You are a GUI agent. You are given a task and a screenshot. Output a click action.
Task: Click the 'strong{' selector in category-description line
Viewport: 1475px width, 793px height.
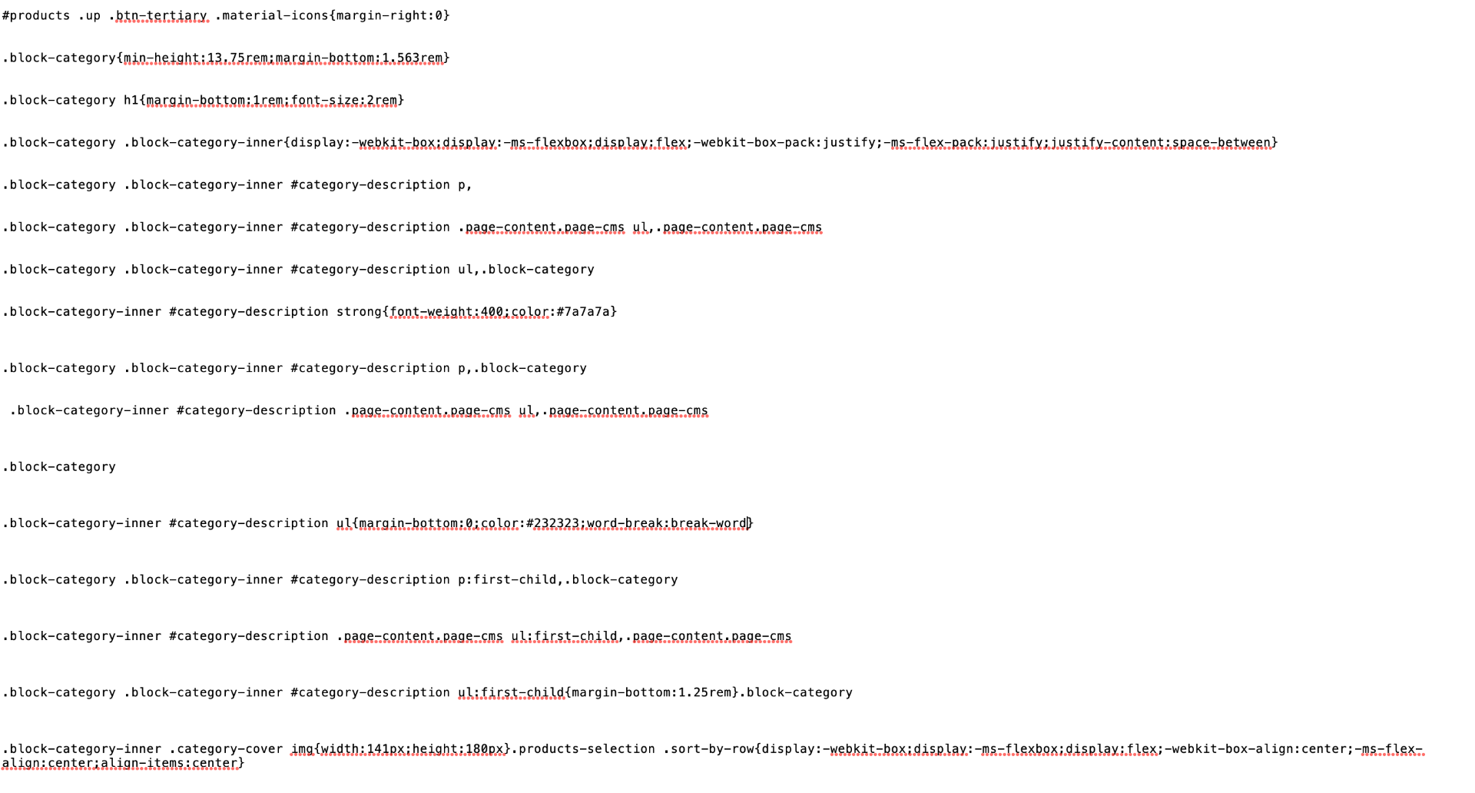(363, 311)
